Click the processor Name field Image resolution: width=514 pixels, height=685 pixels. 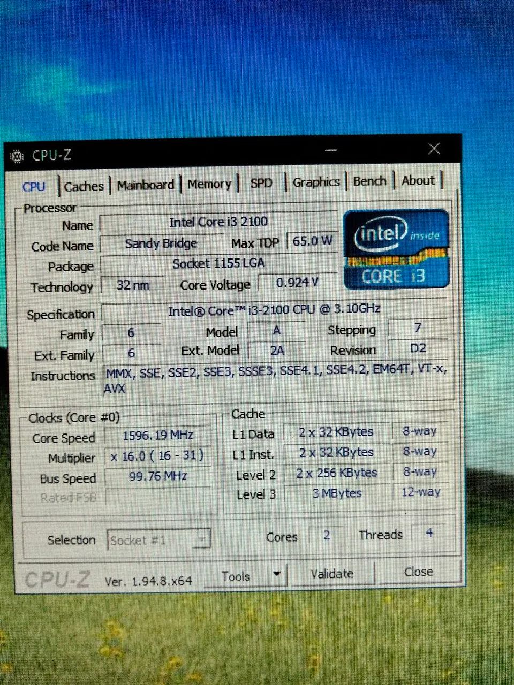coord(218,222)
